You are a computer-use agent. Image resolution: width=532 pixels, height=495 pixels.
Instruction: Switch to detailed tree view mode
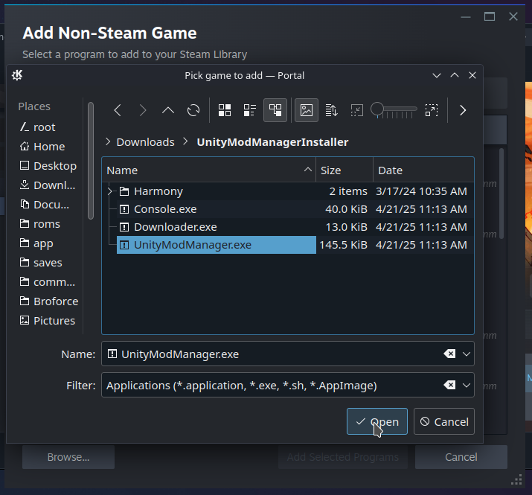coord(275,110)
